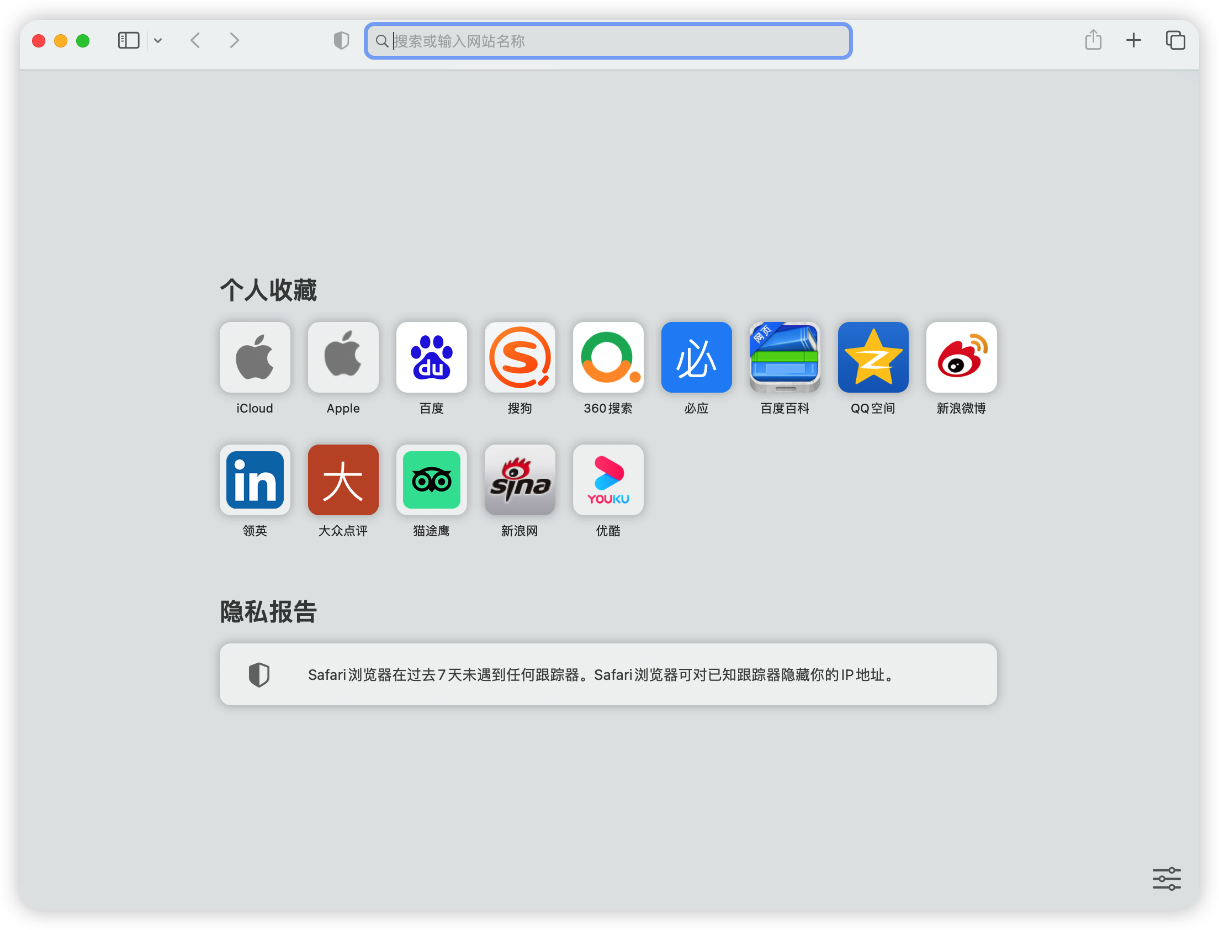The width and height of the screenshot is (1219, 930).
Task: Click the tab overview button
Action: [x=1176, y=41]
